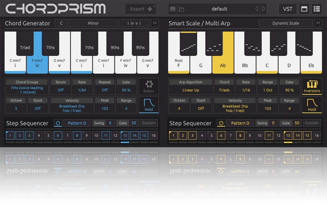Viewport: 327px width, 204px height.
Task: Go to the previous preset arrow
Action: pyautogui.click(x=257, y=9)
